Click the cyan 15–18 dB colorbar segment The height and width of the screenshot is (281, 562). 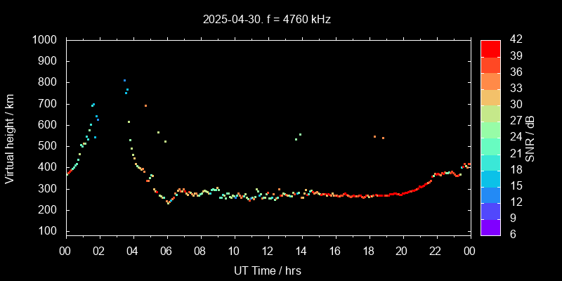pos(490,178)
